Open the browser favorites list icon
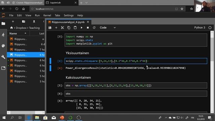This screenshot has width=215, height=121. click(191, 9)
